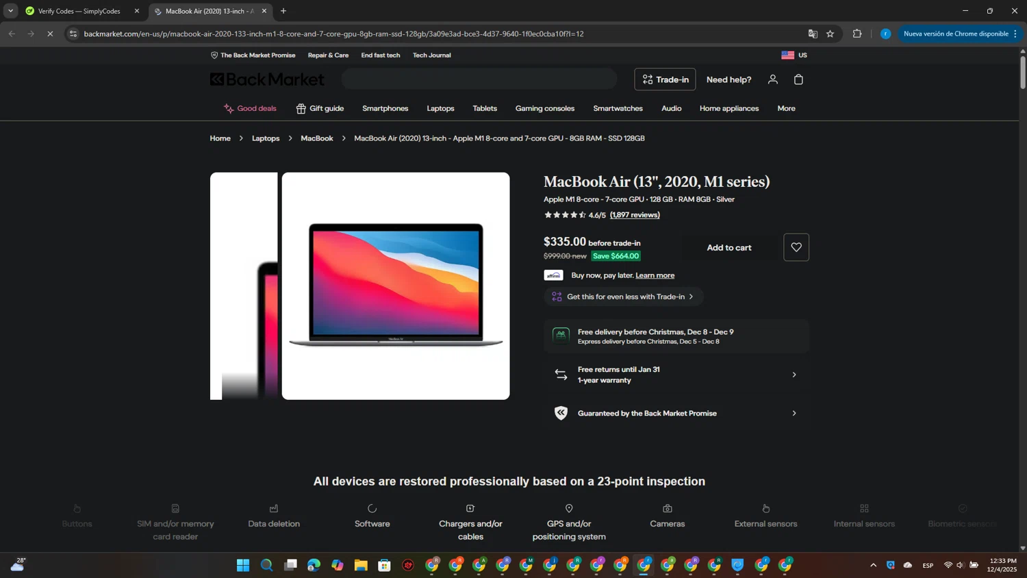Click the SIM and memory card reader icon
This screenshot has height=578, width=1027.
click(175, 508)
